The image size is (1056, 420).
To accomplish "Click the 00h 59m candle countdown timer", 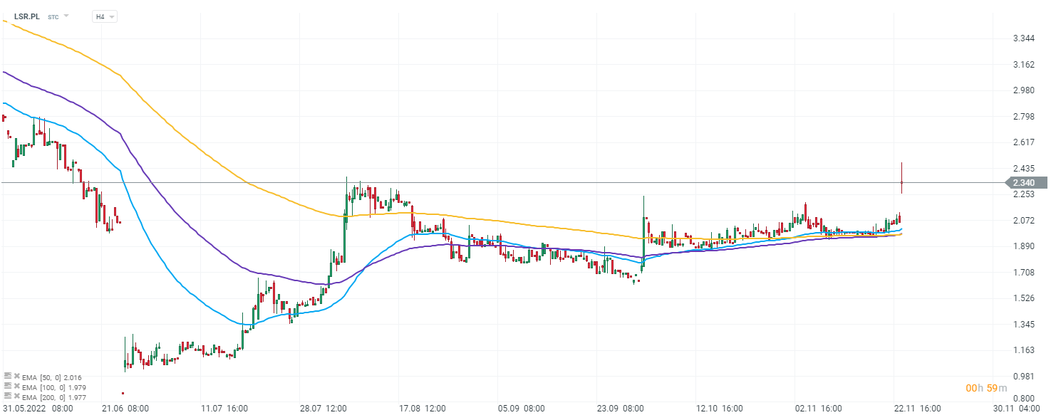I will [x=986, y=388].
